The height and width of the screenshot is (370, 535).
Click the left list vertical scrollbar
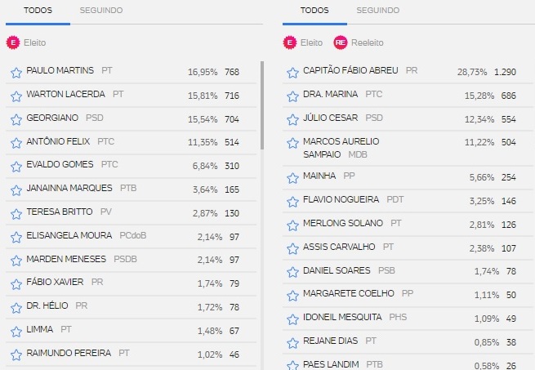click(262, 105)
